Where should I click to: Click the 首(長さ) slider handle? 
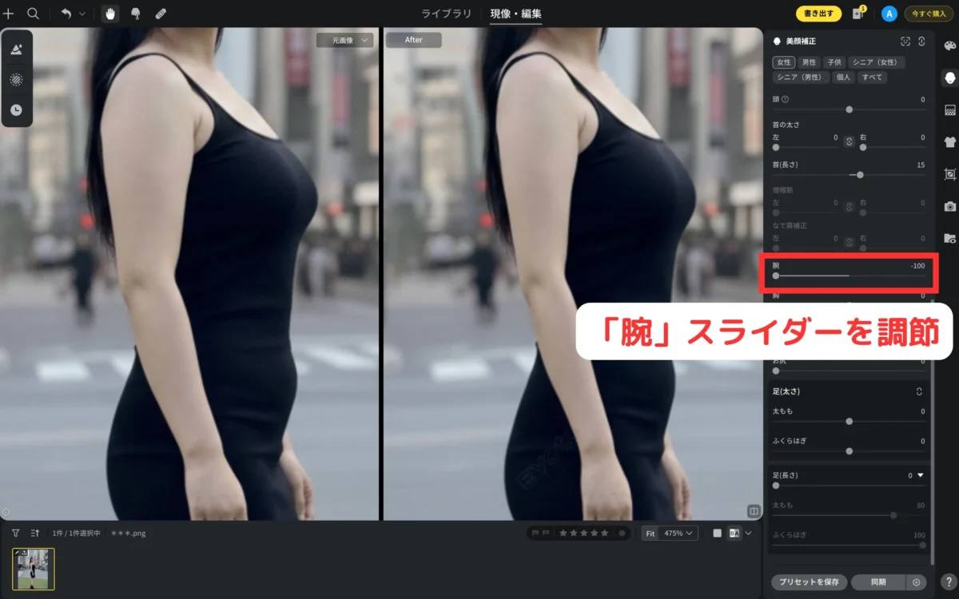click(x=860, y=174)
